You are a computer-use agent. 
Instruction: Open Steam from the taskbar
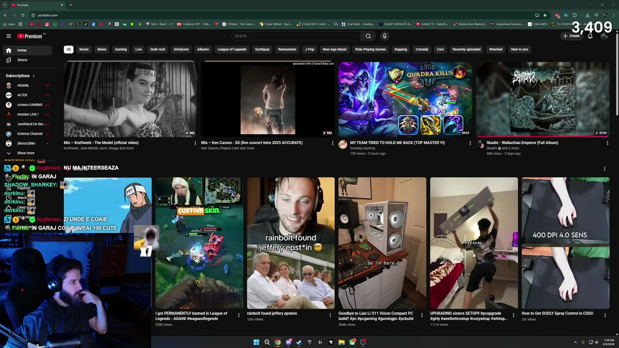[x=299, y=342]
